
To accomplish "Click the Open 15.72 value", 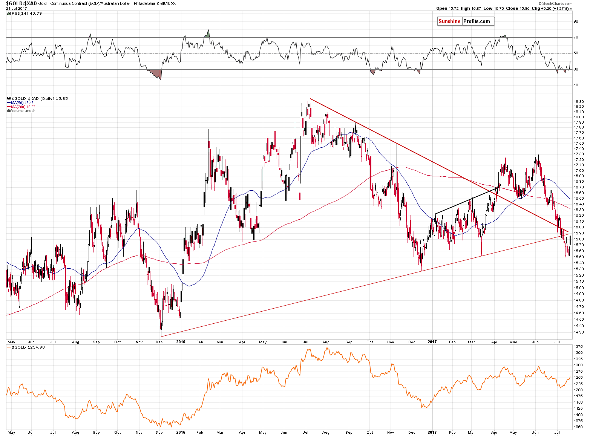I will (447, 8).
